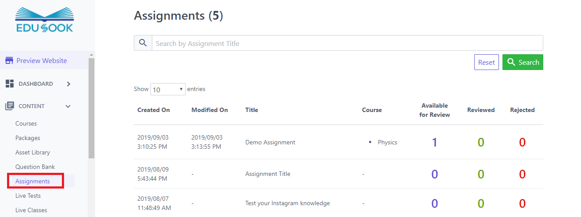Screen dimensions: 581x217
Task: Expand the Dashboard menu chevron
Action: (x=68, y=84)
